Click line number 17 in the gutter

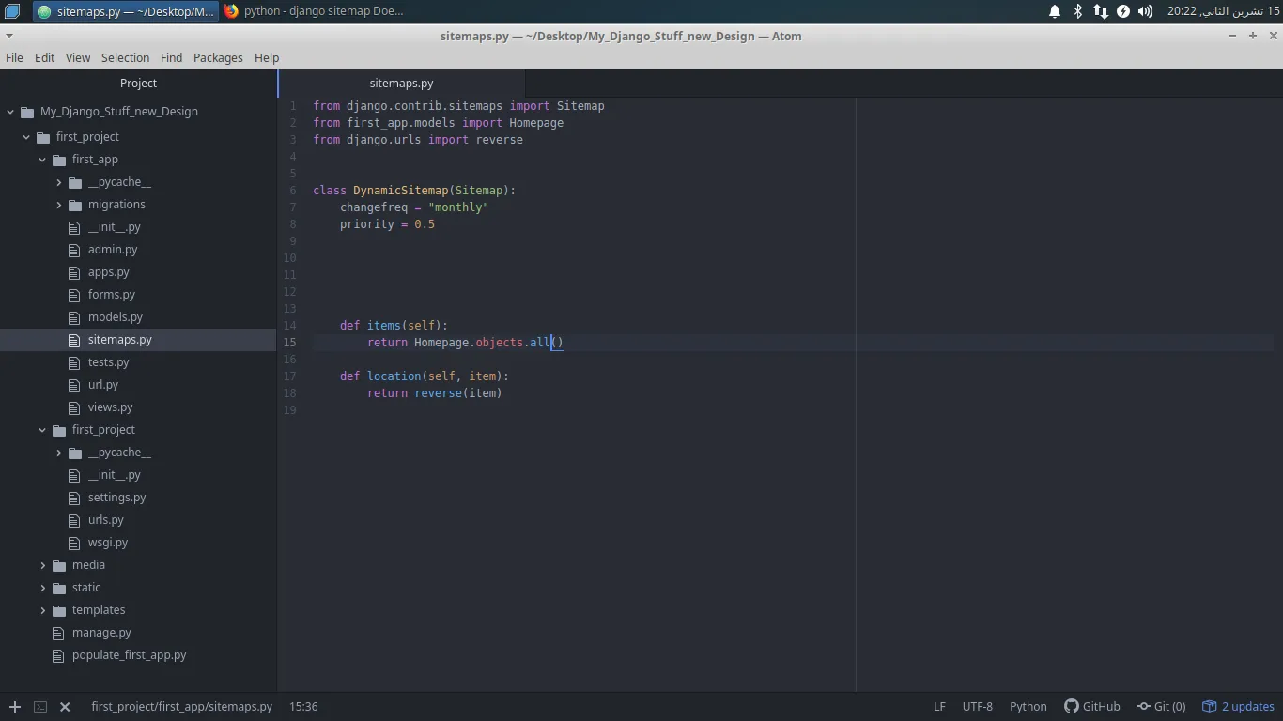(290, 376)
